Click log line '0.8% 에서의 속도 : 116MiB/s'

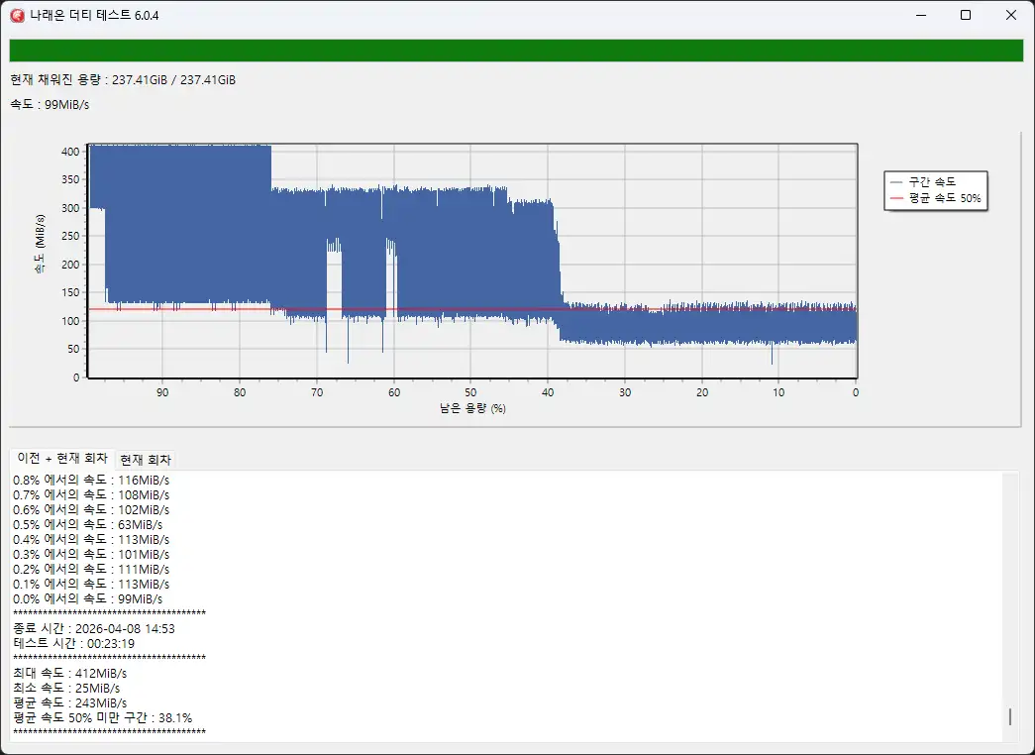coord(91,481)
